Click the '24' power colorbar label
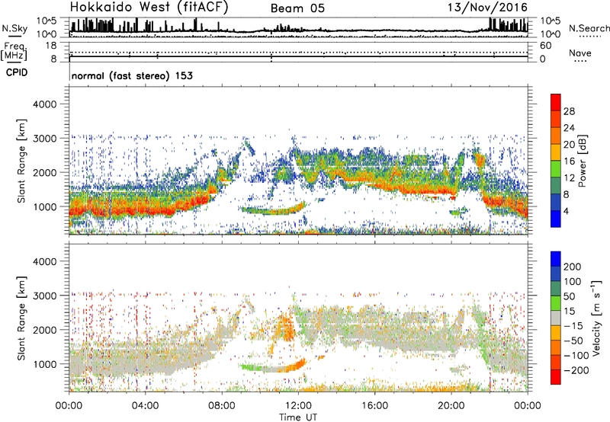Screen dimensions: 610x422 click(x=569, y=128)
